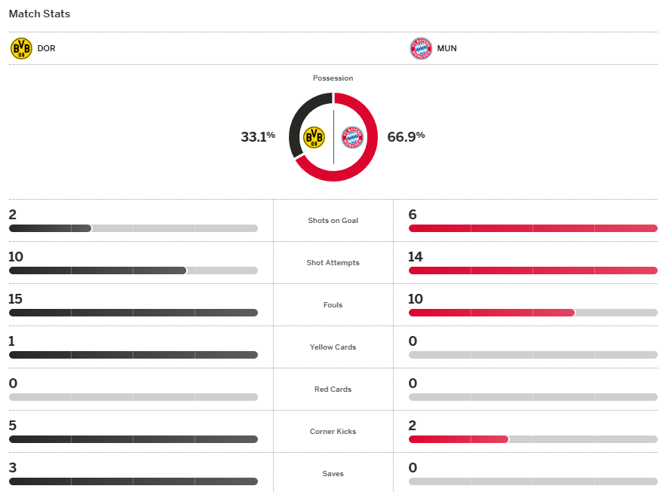Click Dortmund's Saves bar
This screenshot has height=492, width=666.
[133, 481]
